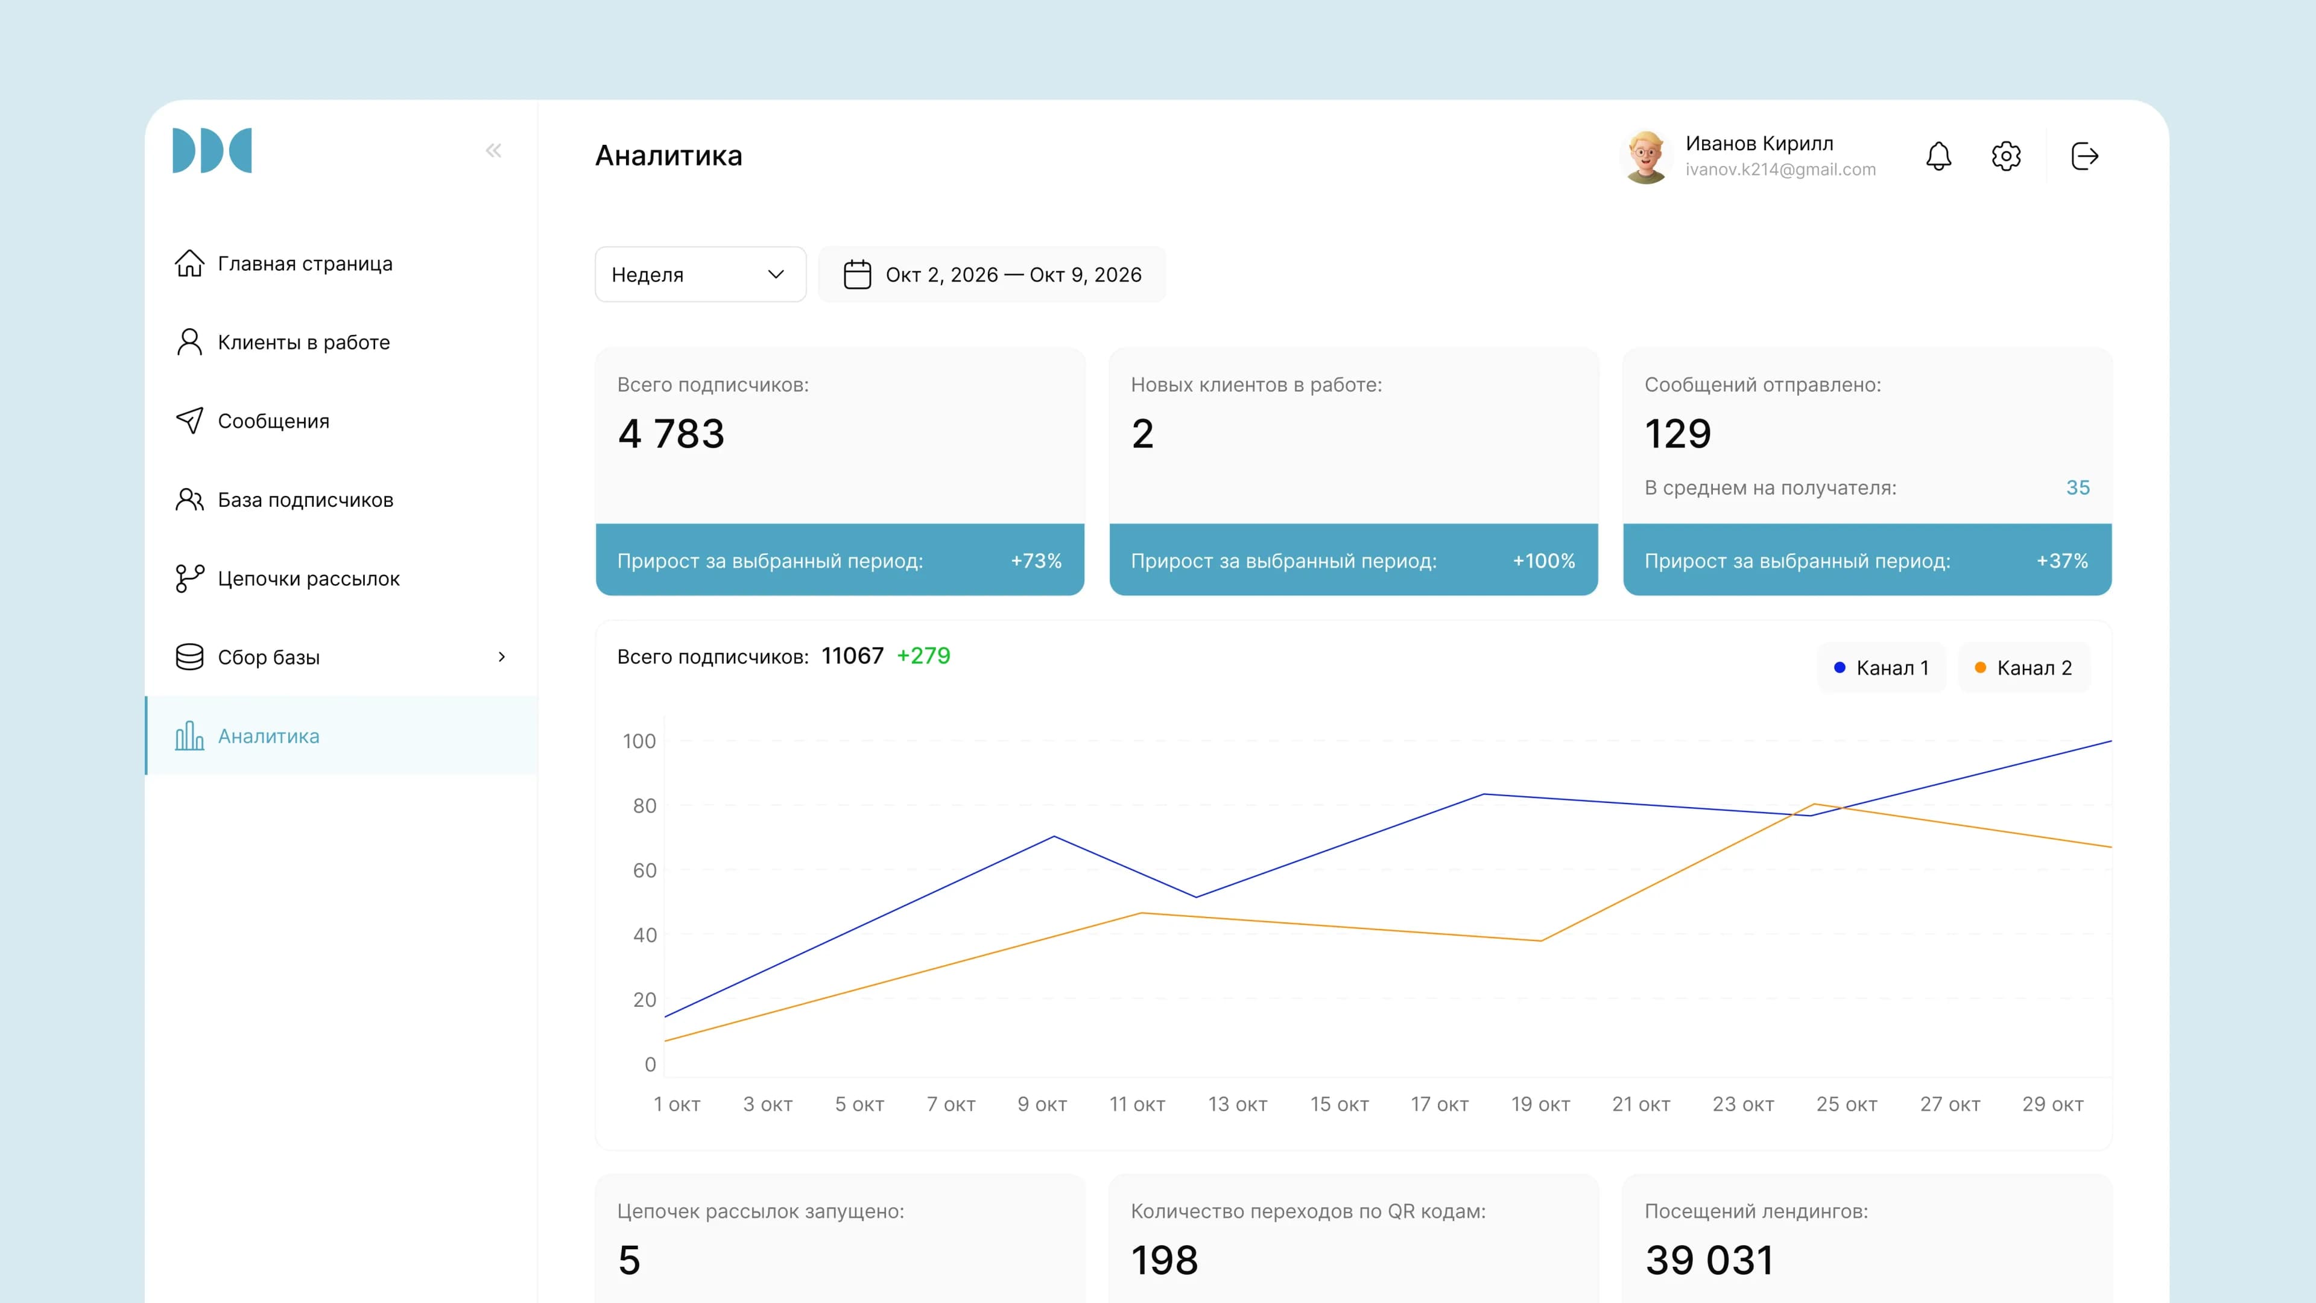This screenshot has width=2316, height=1303.
Task: Toggle Канал 1 series in the chart legend
Action: [x=1881, y=668]
